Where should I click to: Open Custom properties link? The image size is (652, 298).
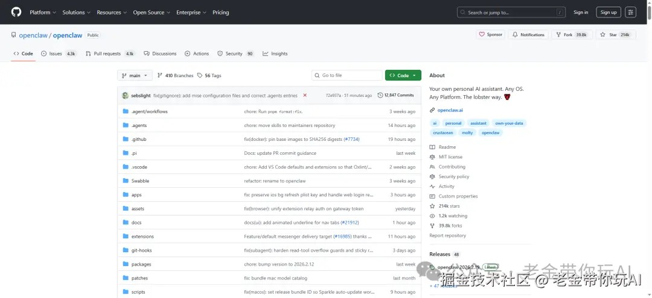tap(458, 196)
